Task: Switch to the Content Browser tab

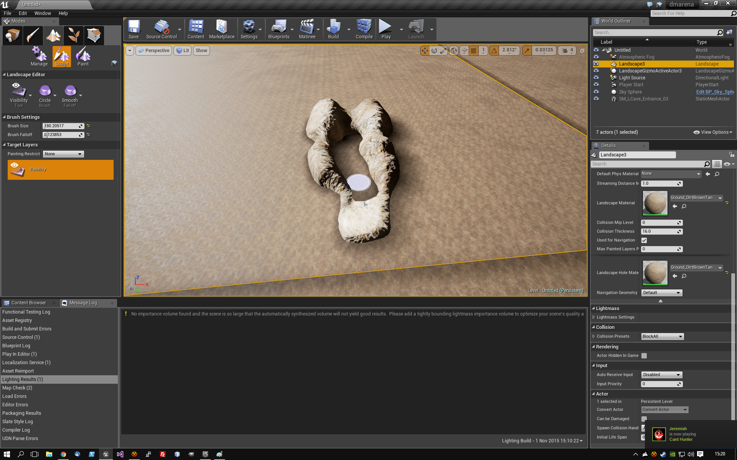Action: pos(28,303)
